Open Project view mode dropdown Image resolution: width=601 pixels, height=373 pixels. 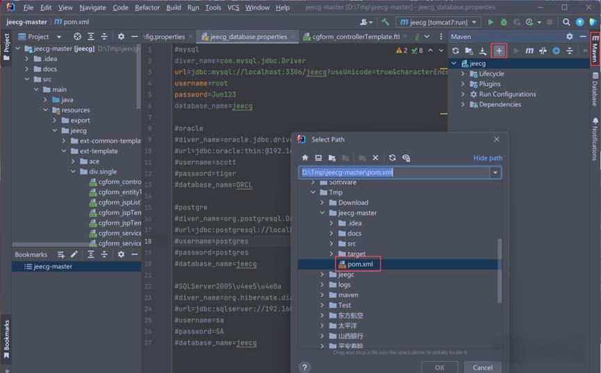pyautogui.click(x=58, y=37)
